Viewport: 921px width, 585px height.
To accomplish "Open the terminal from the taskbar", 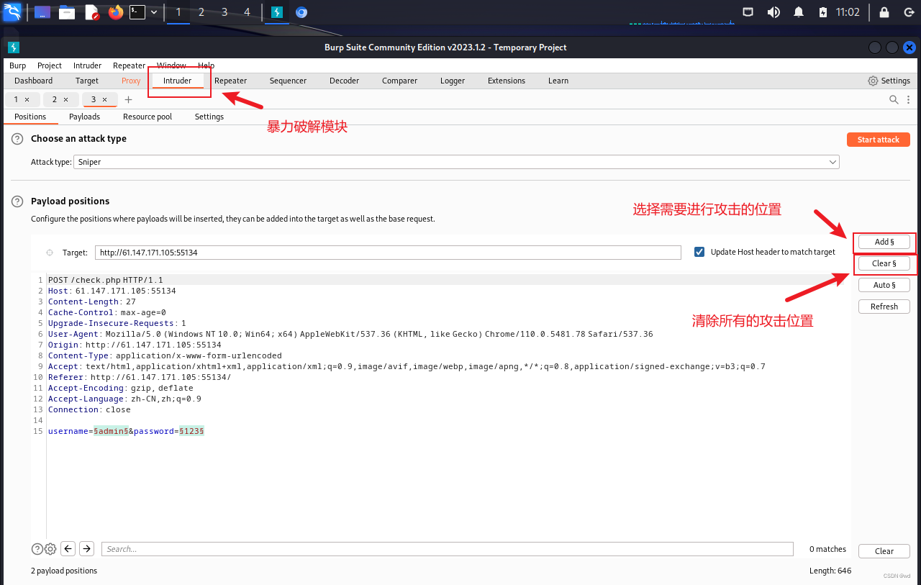I will (x=137, y=11).
